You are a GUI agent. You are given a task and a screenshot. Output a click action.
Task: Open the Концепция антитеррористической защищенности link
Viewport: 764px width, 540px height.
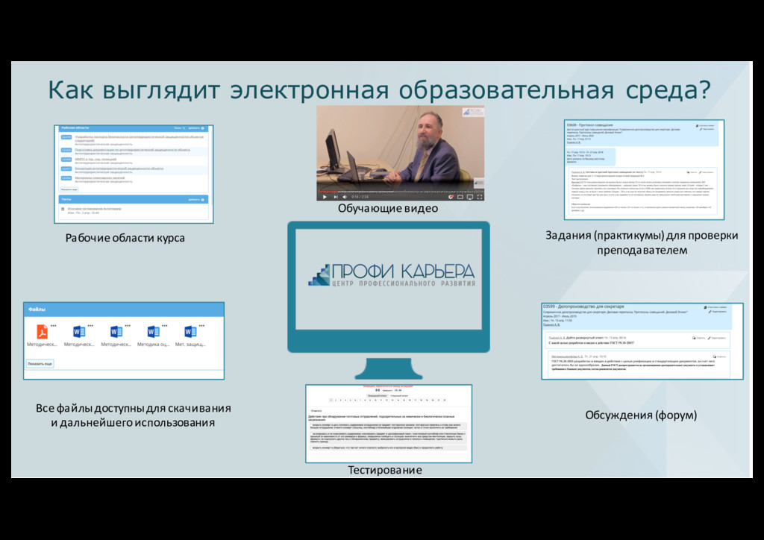coord(119,169)
